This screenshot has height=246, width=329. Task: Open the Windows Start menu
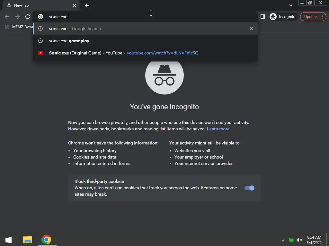click(8, 240)
